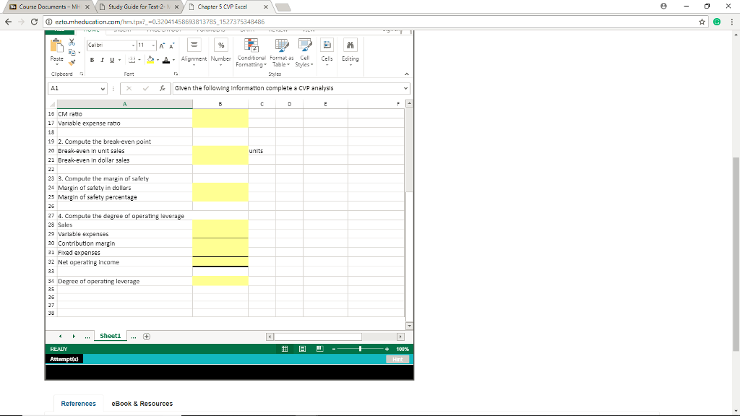Open eBook & Resources
Viewport: 740px width, 416px height.
[141, 403]
